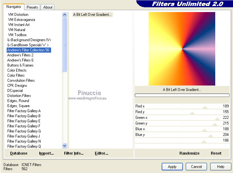Select Filter Factory Gallery G

click(x=24, y=131)
